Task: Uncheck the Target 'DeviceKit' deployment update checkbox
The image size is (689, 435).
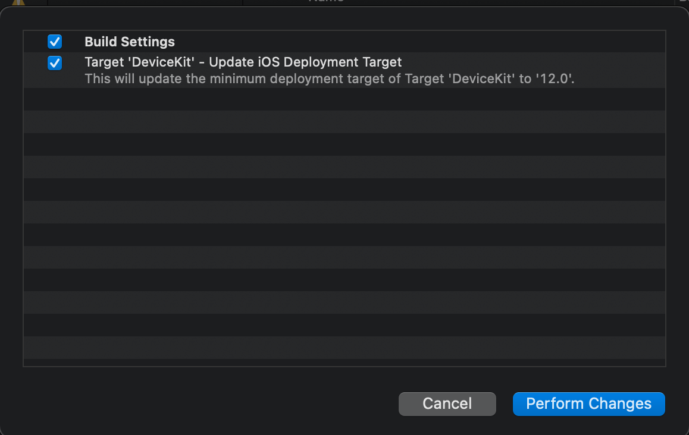Action: (x=55, y=63)
